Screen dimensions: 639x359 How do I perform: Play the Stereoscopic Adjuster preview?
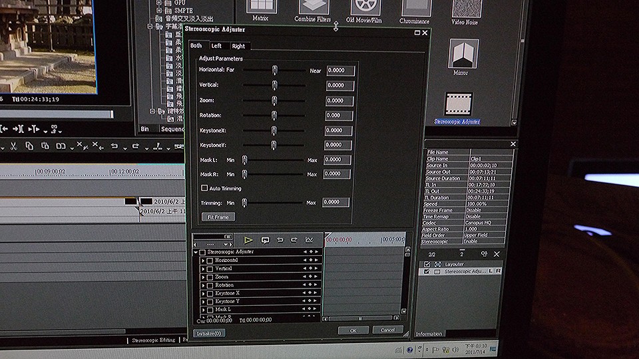(x=248, y=240)
